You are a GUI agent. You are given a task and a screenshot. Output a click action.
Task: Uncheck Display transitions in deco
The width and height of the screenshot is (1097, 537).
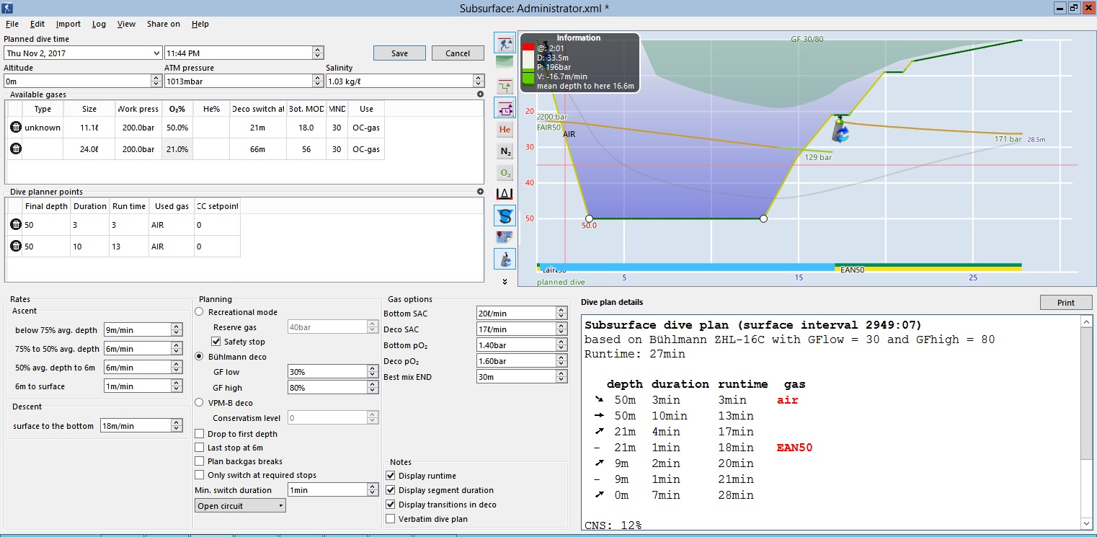pos(391,505)
